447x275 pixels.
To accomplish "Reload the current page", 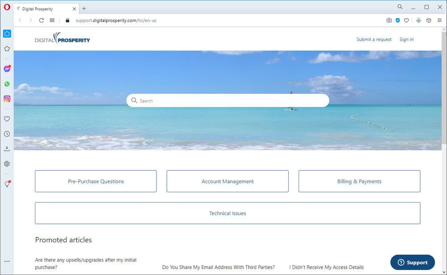I will click(x=41, y=20).
